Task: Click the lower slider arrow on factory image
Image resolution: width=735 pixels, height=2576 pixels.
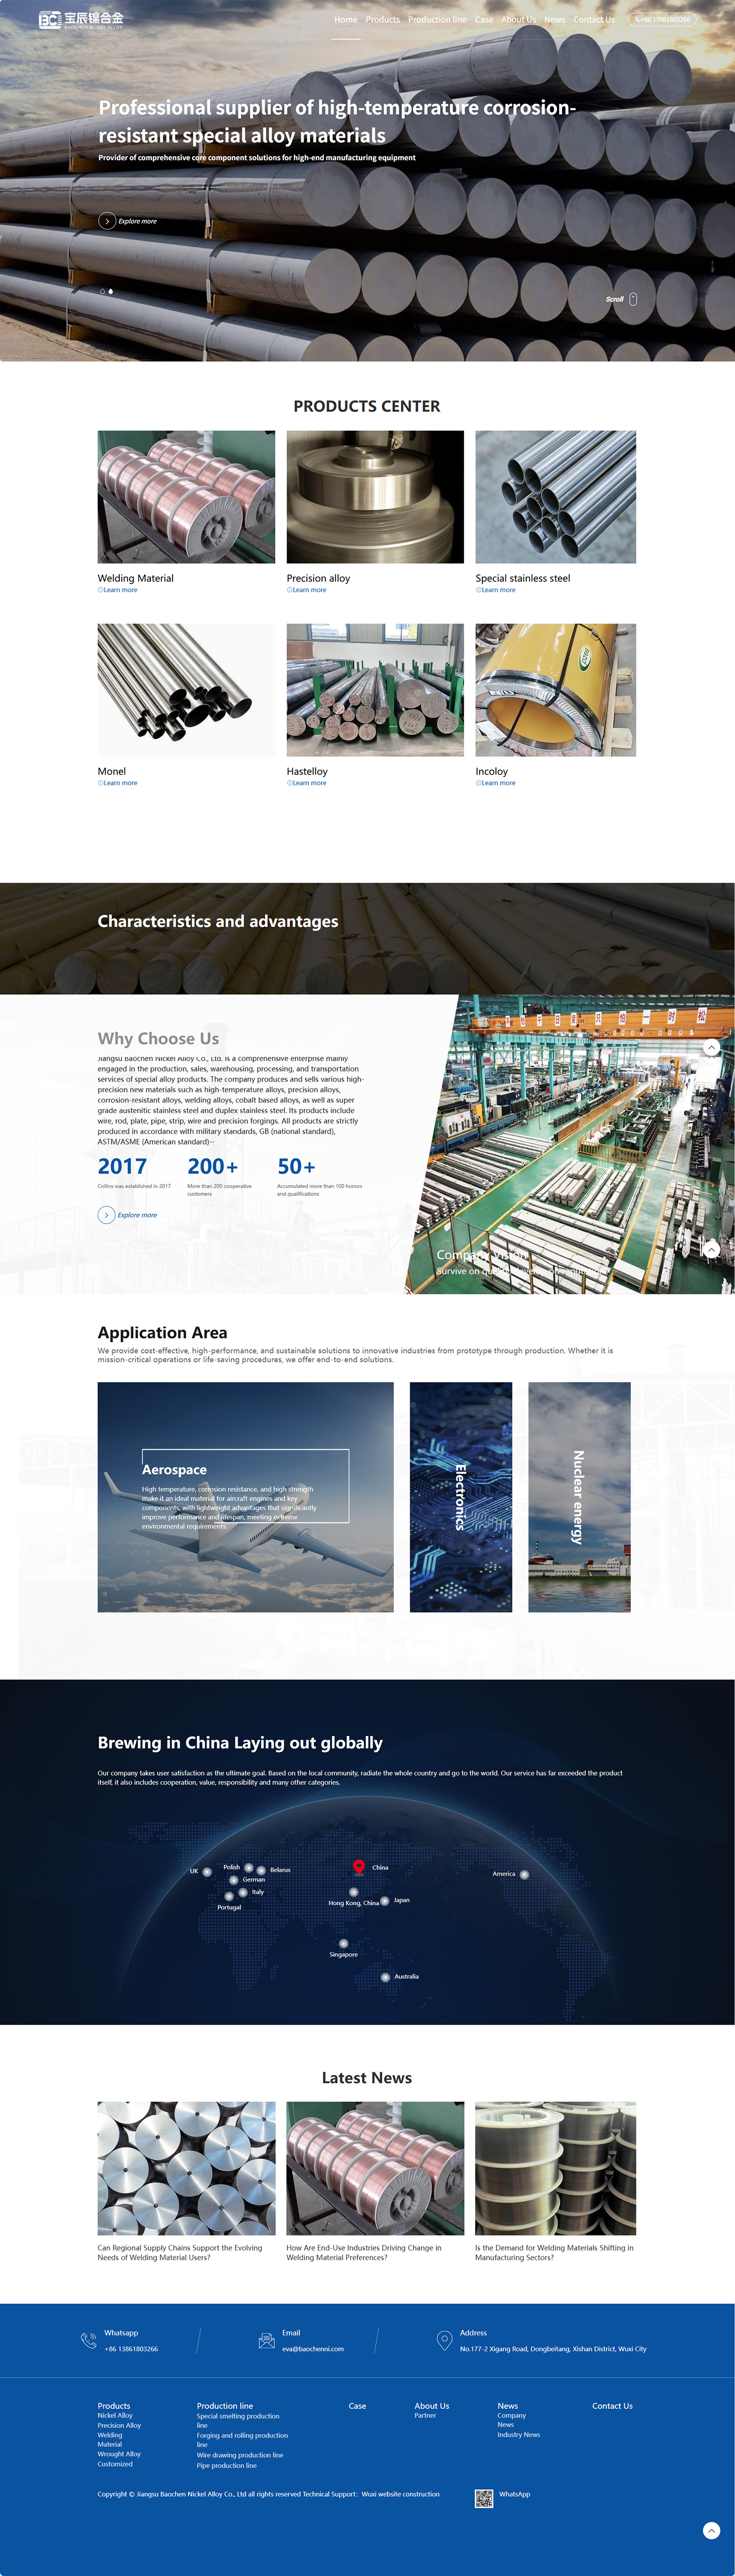Action: pos(711,1249)
